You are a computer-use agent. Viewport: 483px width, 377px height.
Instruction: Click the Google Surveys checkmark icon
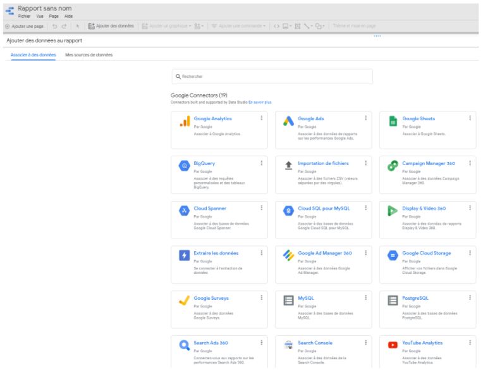pyautogui.click(x=184, y=300)
